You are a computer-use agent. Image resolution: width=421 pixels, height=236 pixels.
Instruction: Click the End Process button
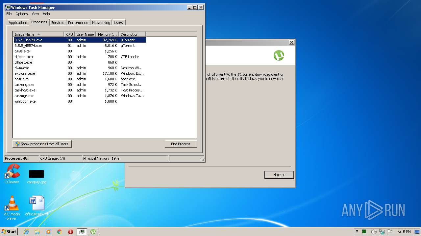coord(181,144)
